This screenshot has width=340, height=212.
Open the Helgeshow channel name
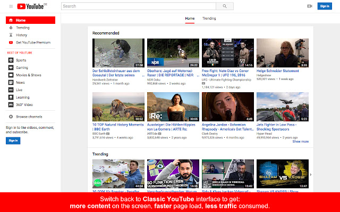[263, 75]
